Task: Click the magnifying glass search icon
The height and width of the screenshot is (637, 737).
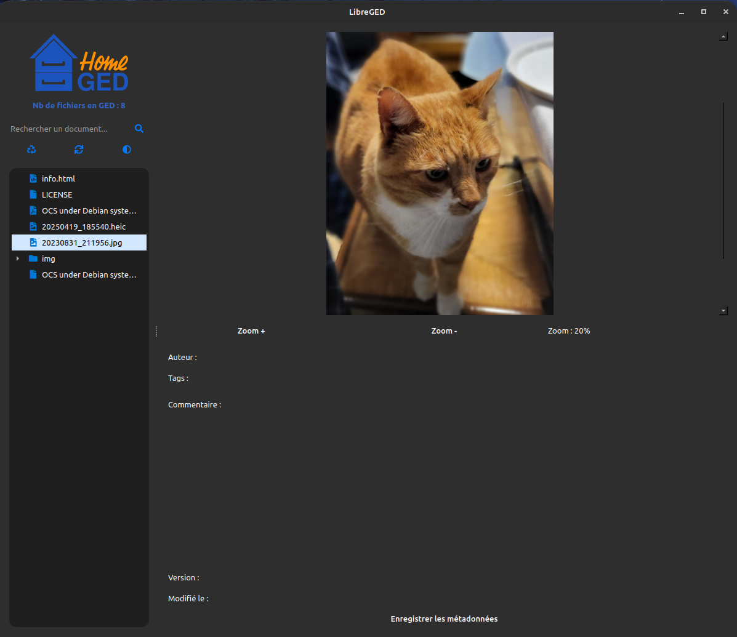Action: pos(139,129)
